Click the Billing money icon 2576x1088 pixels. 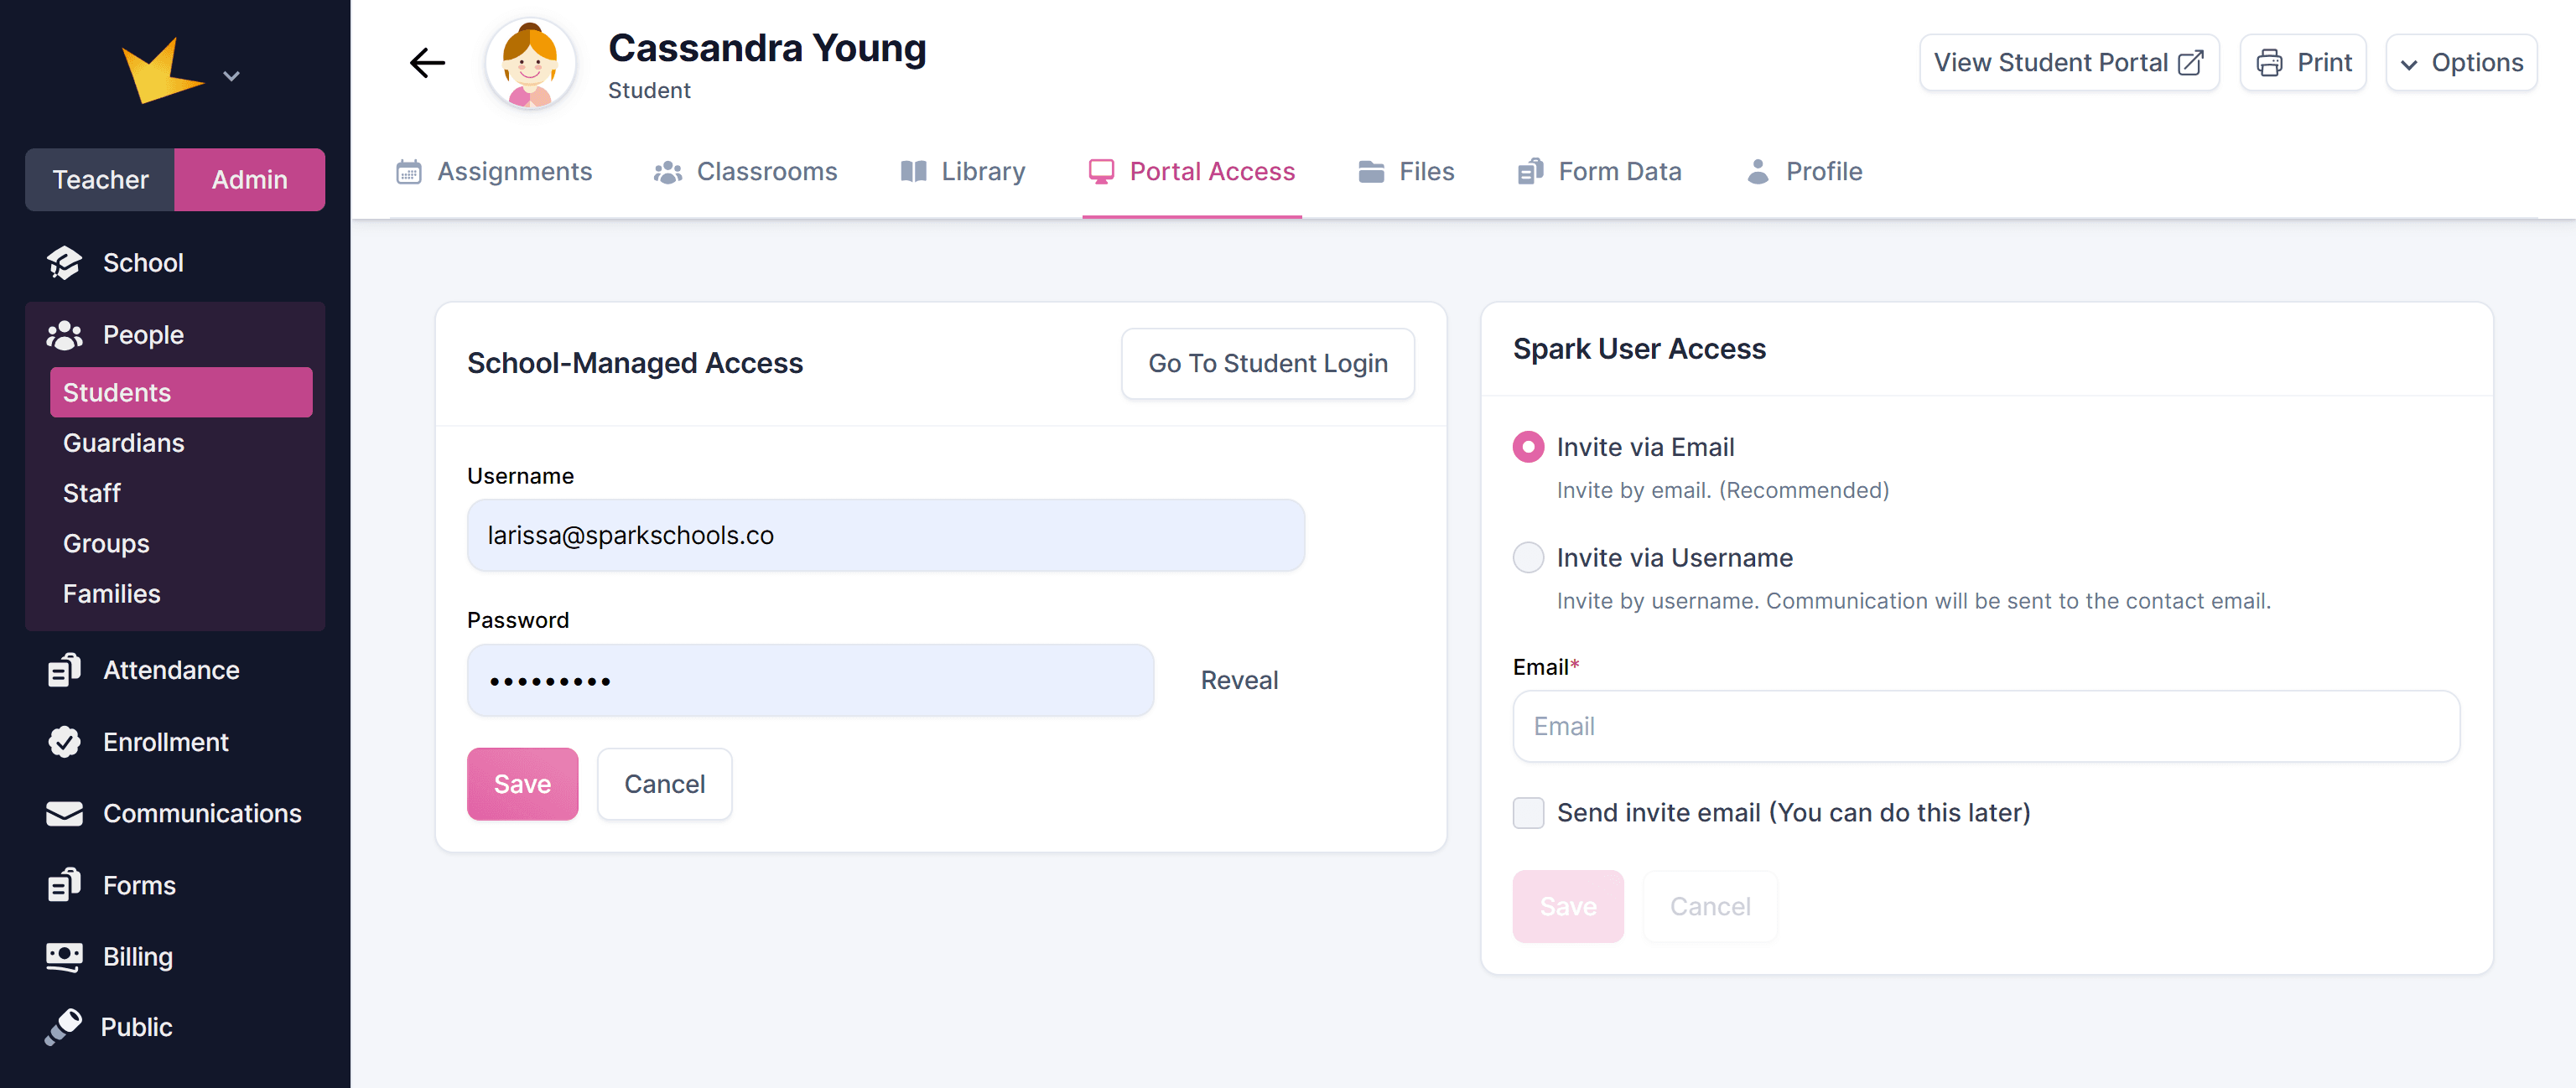64,957
